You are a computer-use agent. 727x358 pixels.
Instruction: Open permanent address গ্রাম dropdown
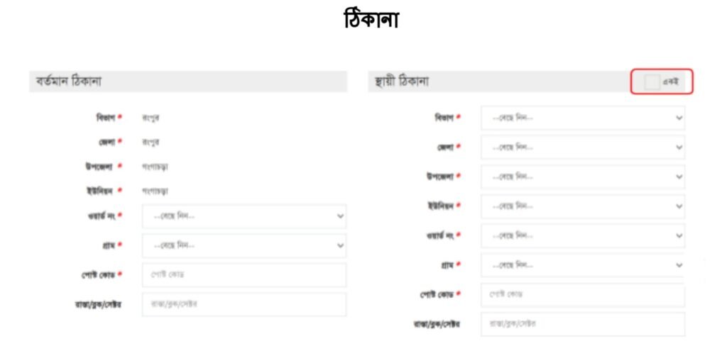pos(582,265)
